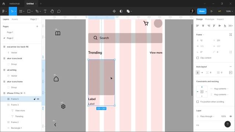This screenshot has width=235, height=132.
Task: Click the Align right icon
Action: (x=209, y=26)
